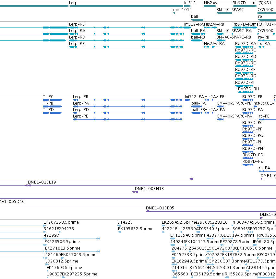Open protein His2Av-PB
Screen dimensions: 276x279
tap(214, 97)
